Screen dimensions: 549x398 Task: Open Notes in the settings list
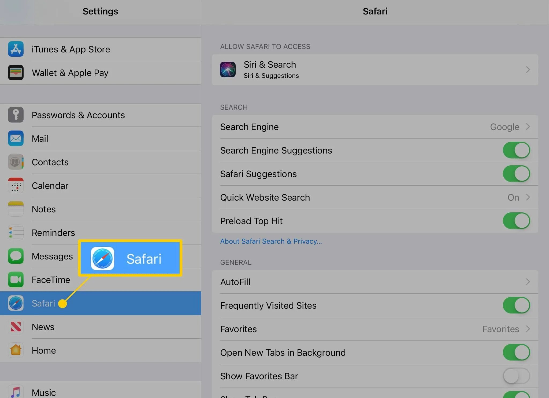tap(44, 209)
